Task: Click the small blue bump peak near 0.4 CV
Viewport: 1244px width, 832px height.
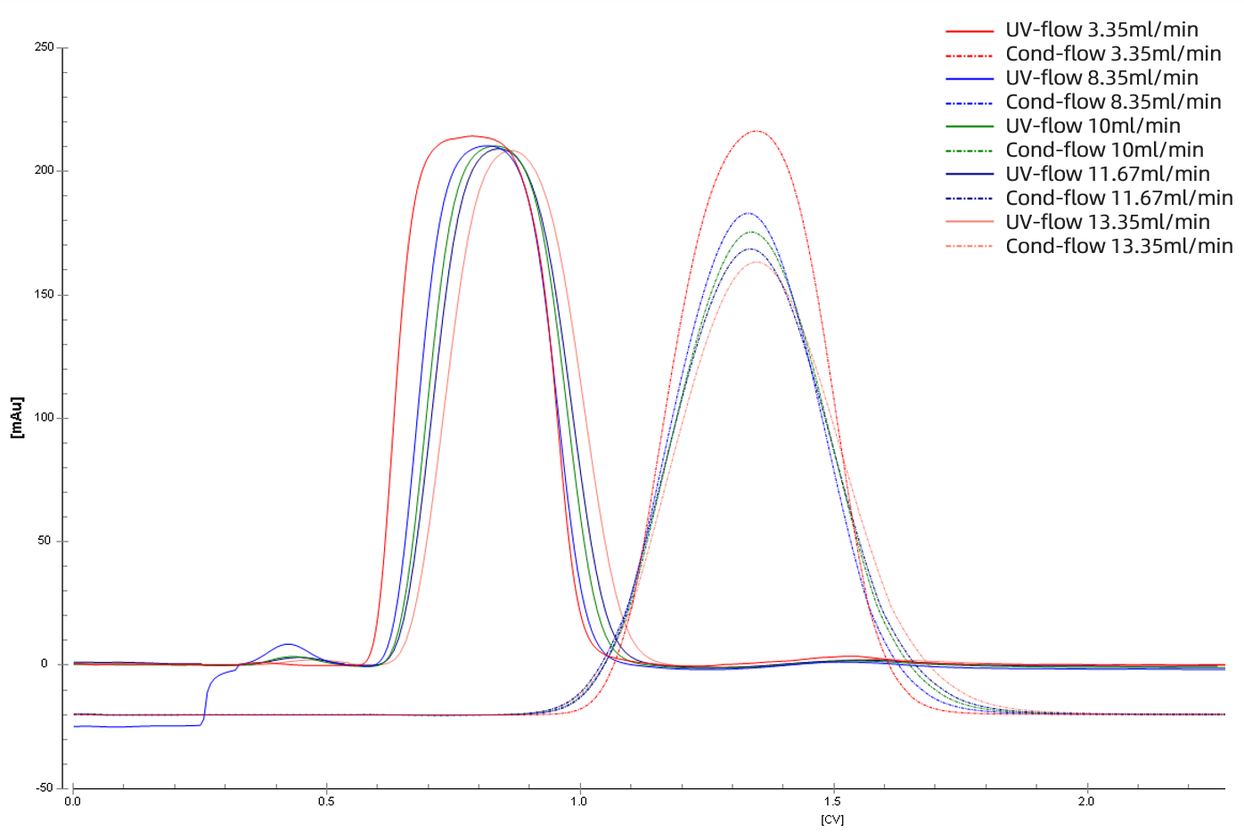Action: coord(287,644)
